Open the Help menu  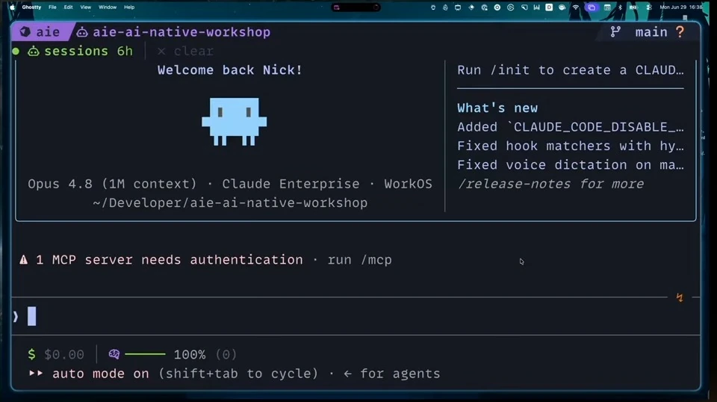tap(129, 7)
